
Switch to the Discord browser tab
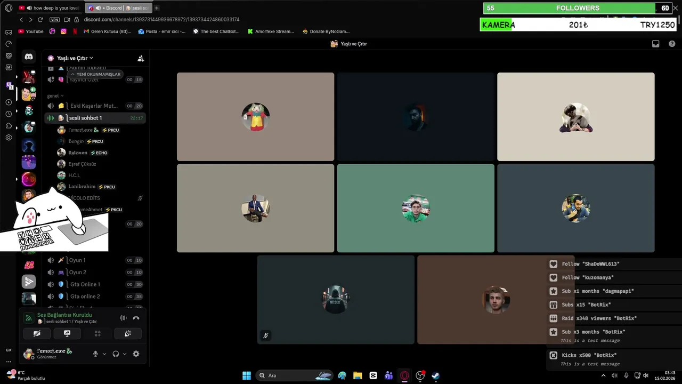click(118, 8)
